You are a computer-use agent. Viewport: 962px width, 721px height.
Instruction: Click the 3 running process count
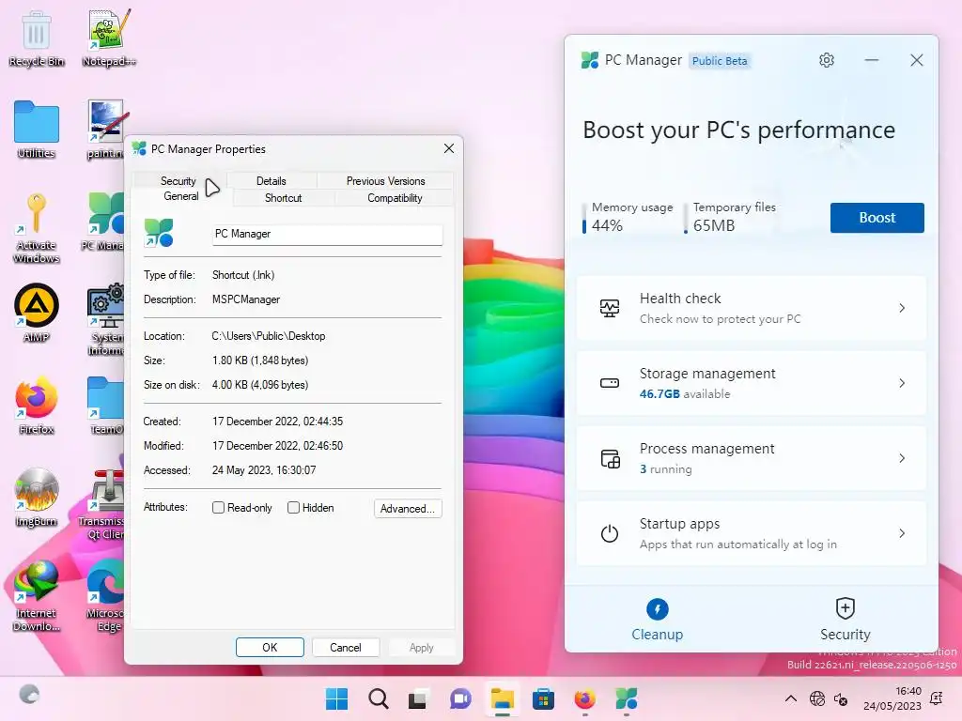[666, 469]
